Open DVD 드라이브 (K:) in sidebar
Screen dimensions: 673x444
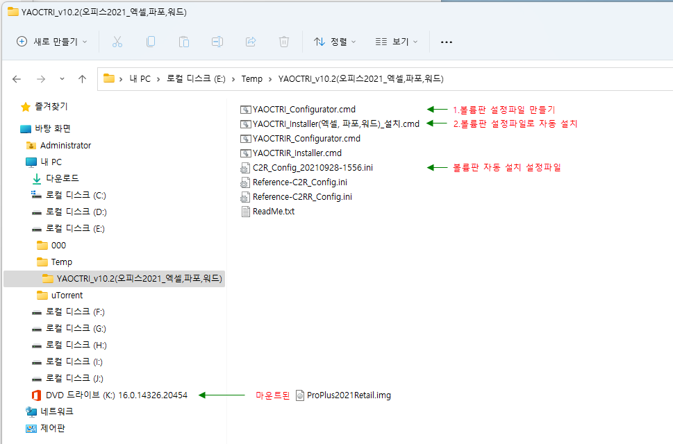117,395
